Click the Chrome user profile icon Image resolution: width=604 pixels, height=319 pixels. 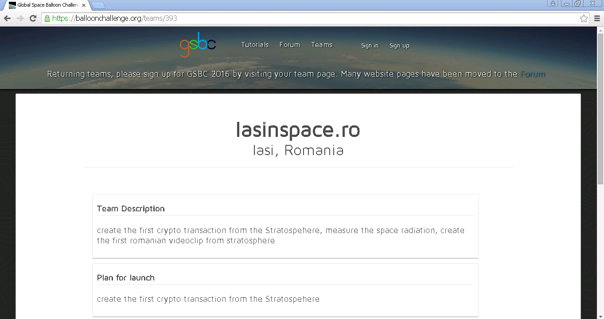point(553,3)
